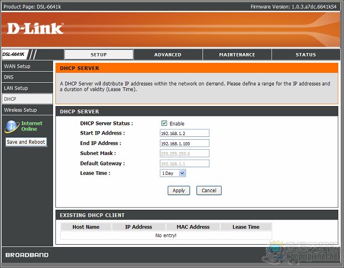
Task: Apply the DHCP settings
Action: 178,191
